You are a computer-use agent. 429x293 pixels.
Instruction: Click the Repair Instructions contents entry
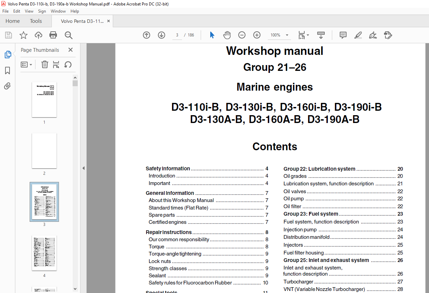(x=207, y=232)
